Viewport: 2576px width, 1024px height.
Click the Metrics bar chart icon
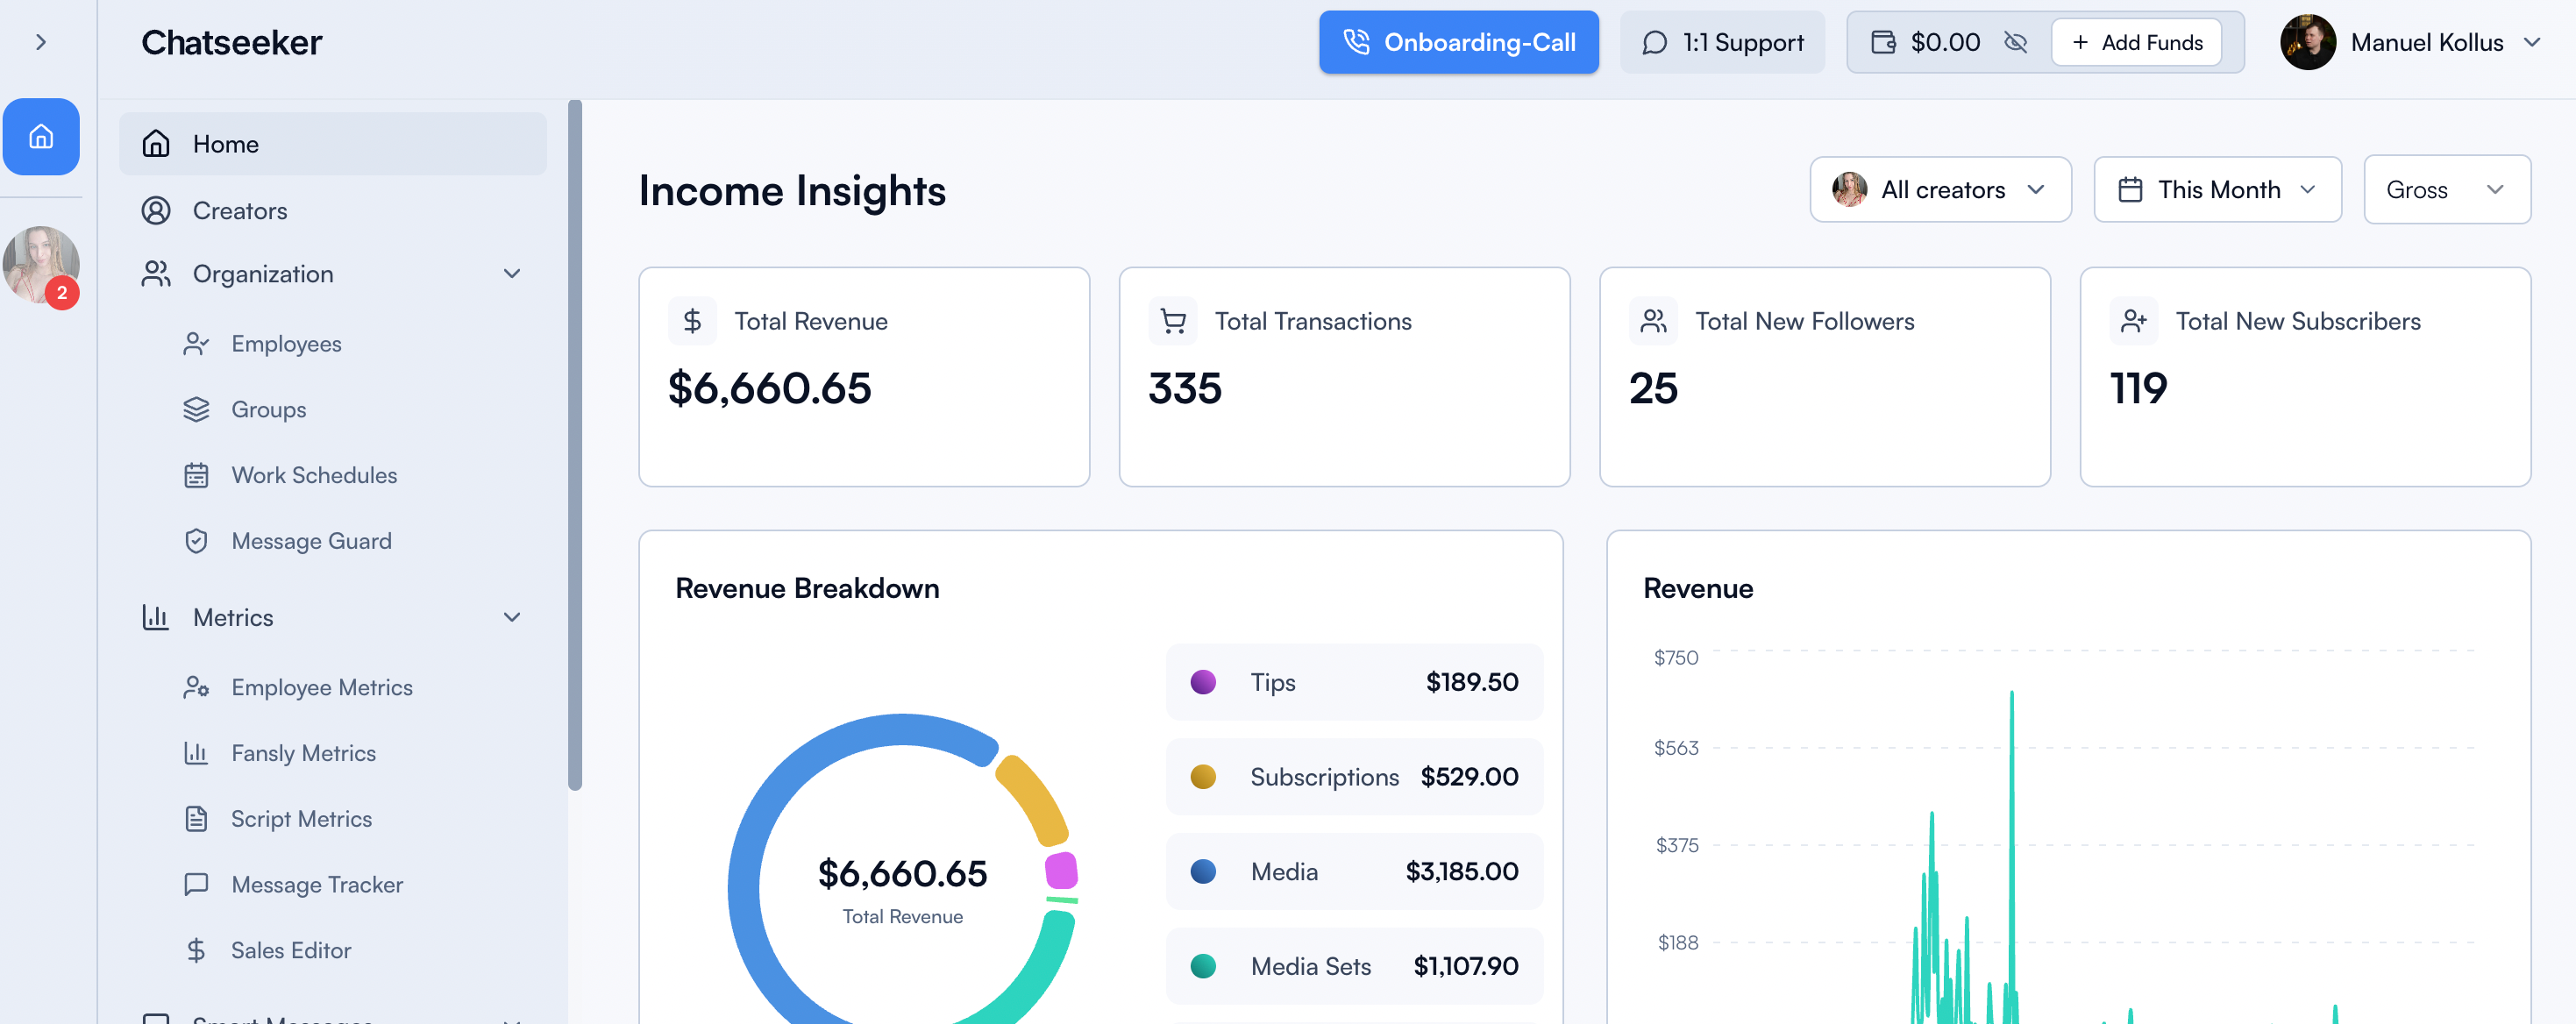(156, 617)
